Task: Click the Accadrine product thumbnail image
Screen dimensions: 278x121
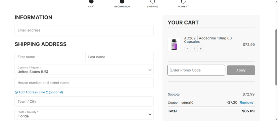Action: (174, 44)
